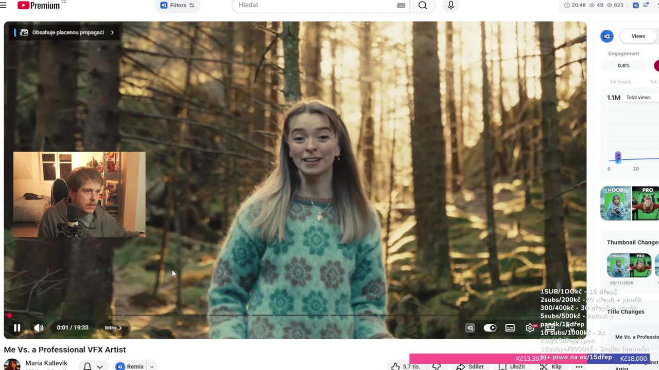Select the Views tab in vidIQ panel
Screen dimensions: 659x370
click(638, 36)
